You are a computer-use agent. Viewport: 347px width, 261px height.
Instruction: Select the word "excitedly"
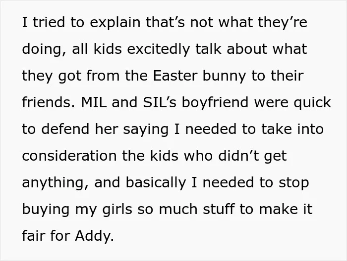(x=159, y=50)
